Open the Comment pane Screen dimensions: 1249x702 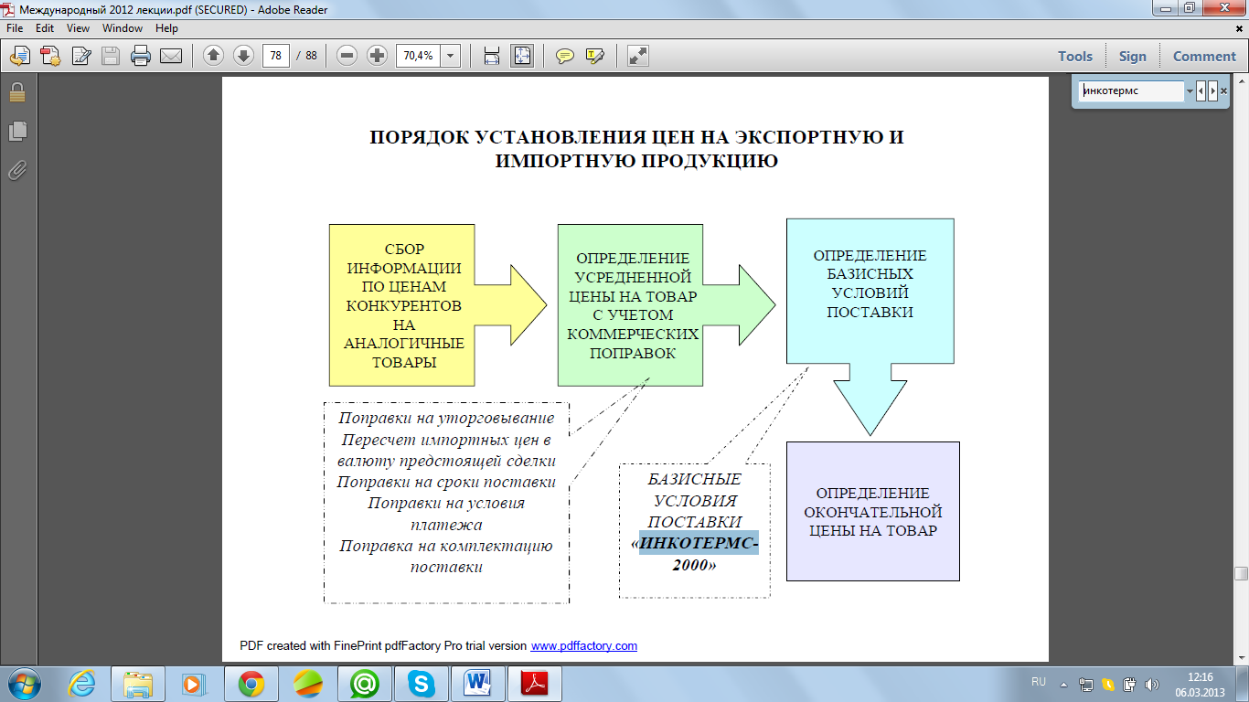1204,56
